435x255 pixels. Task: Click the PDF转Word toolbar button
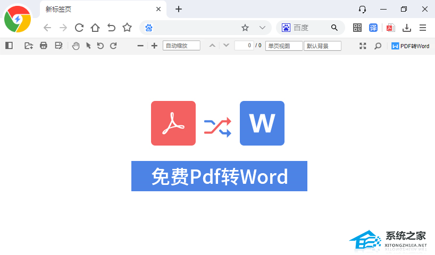point(411,46)
